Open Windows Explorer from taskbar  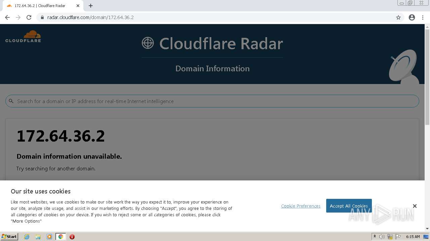tap(38, 237)
